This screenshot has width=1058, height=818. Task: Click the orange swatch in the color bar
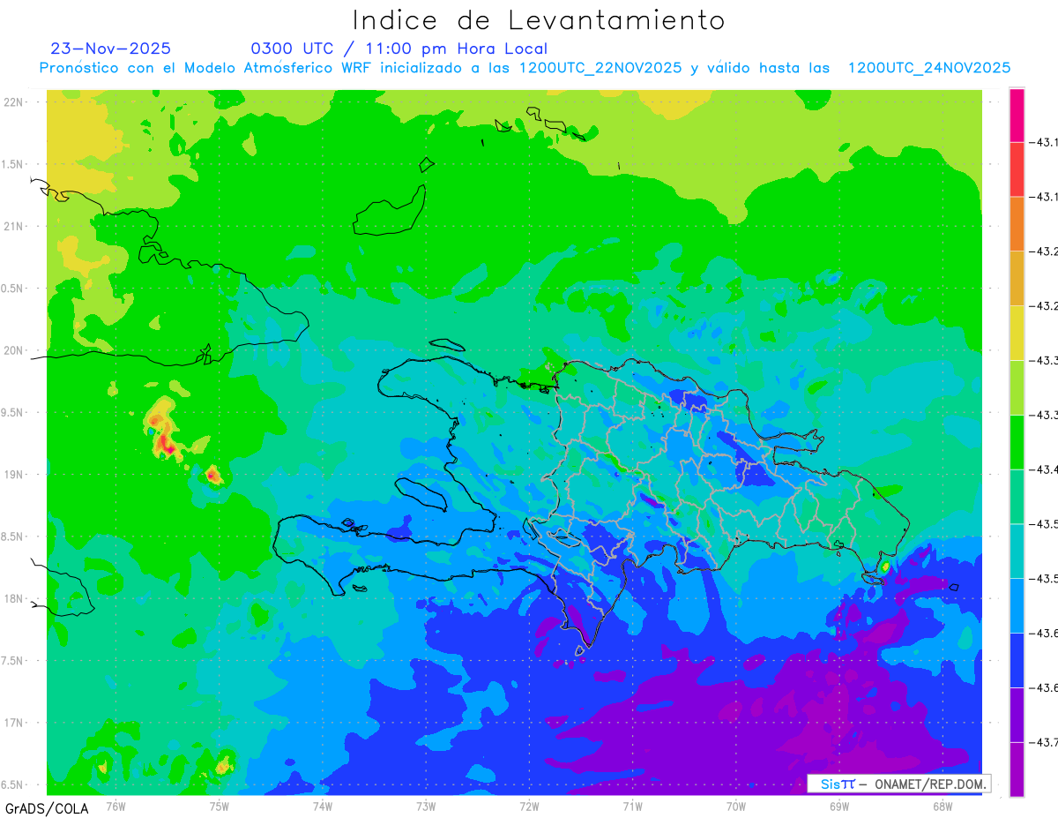click(1017, 224)
